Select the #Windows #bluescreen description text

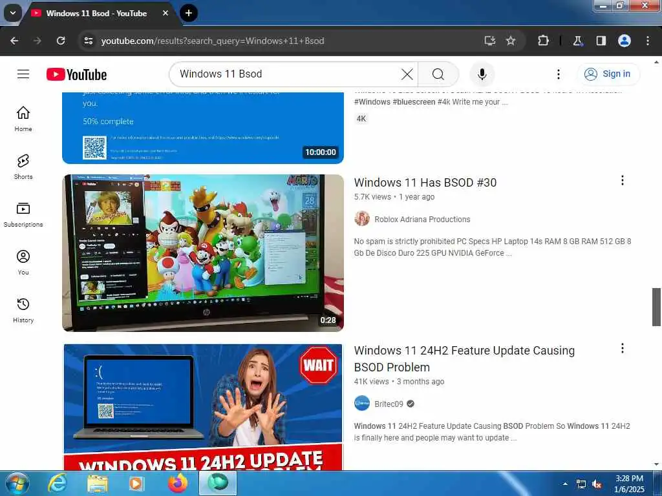431,102
